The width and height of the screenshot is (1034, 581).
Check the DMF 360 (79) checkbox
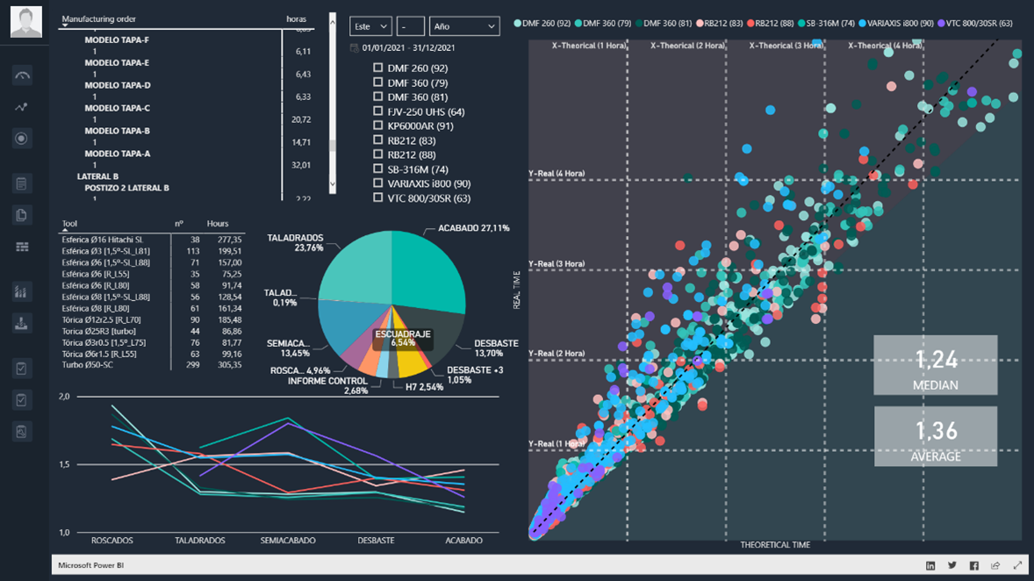(x=377, y=82)
